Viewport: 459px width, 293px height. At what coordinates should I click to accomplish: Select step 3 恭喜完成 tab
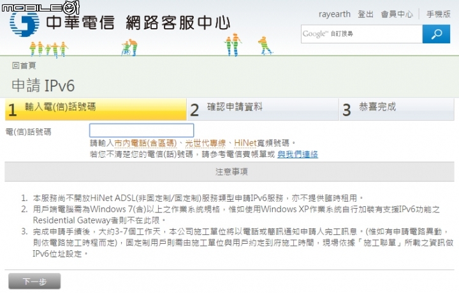[x=397, y=109]
